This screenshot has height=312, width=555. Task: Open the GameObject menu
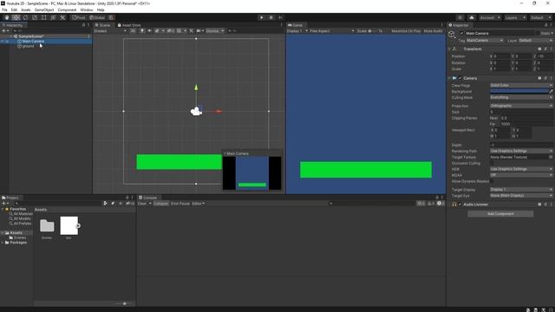click(44, 10)
